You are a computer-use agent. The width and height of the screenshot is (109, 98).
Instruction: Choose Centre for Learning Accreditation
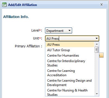click(70, 73)
